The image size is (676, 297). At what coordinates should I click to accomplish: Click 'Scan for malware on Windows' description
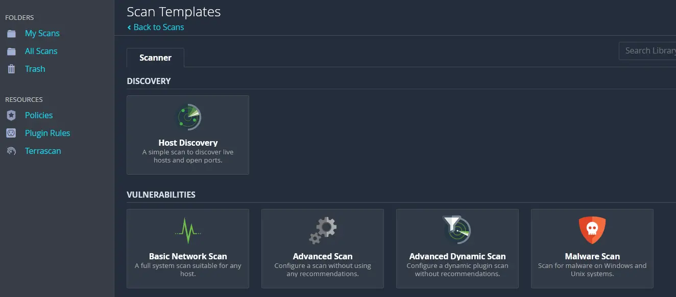592,265
